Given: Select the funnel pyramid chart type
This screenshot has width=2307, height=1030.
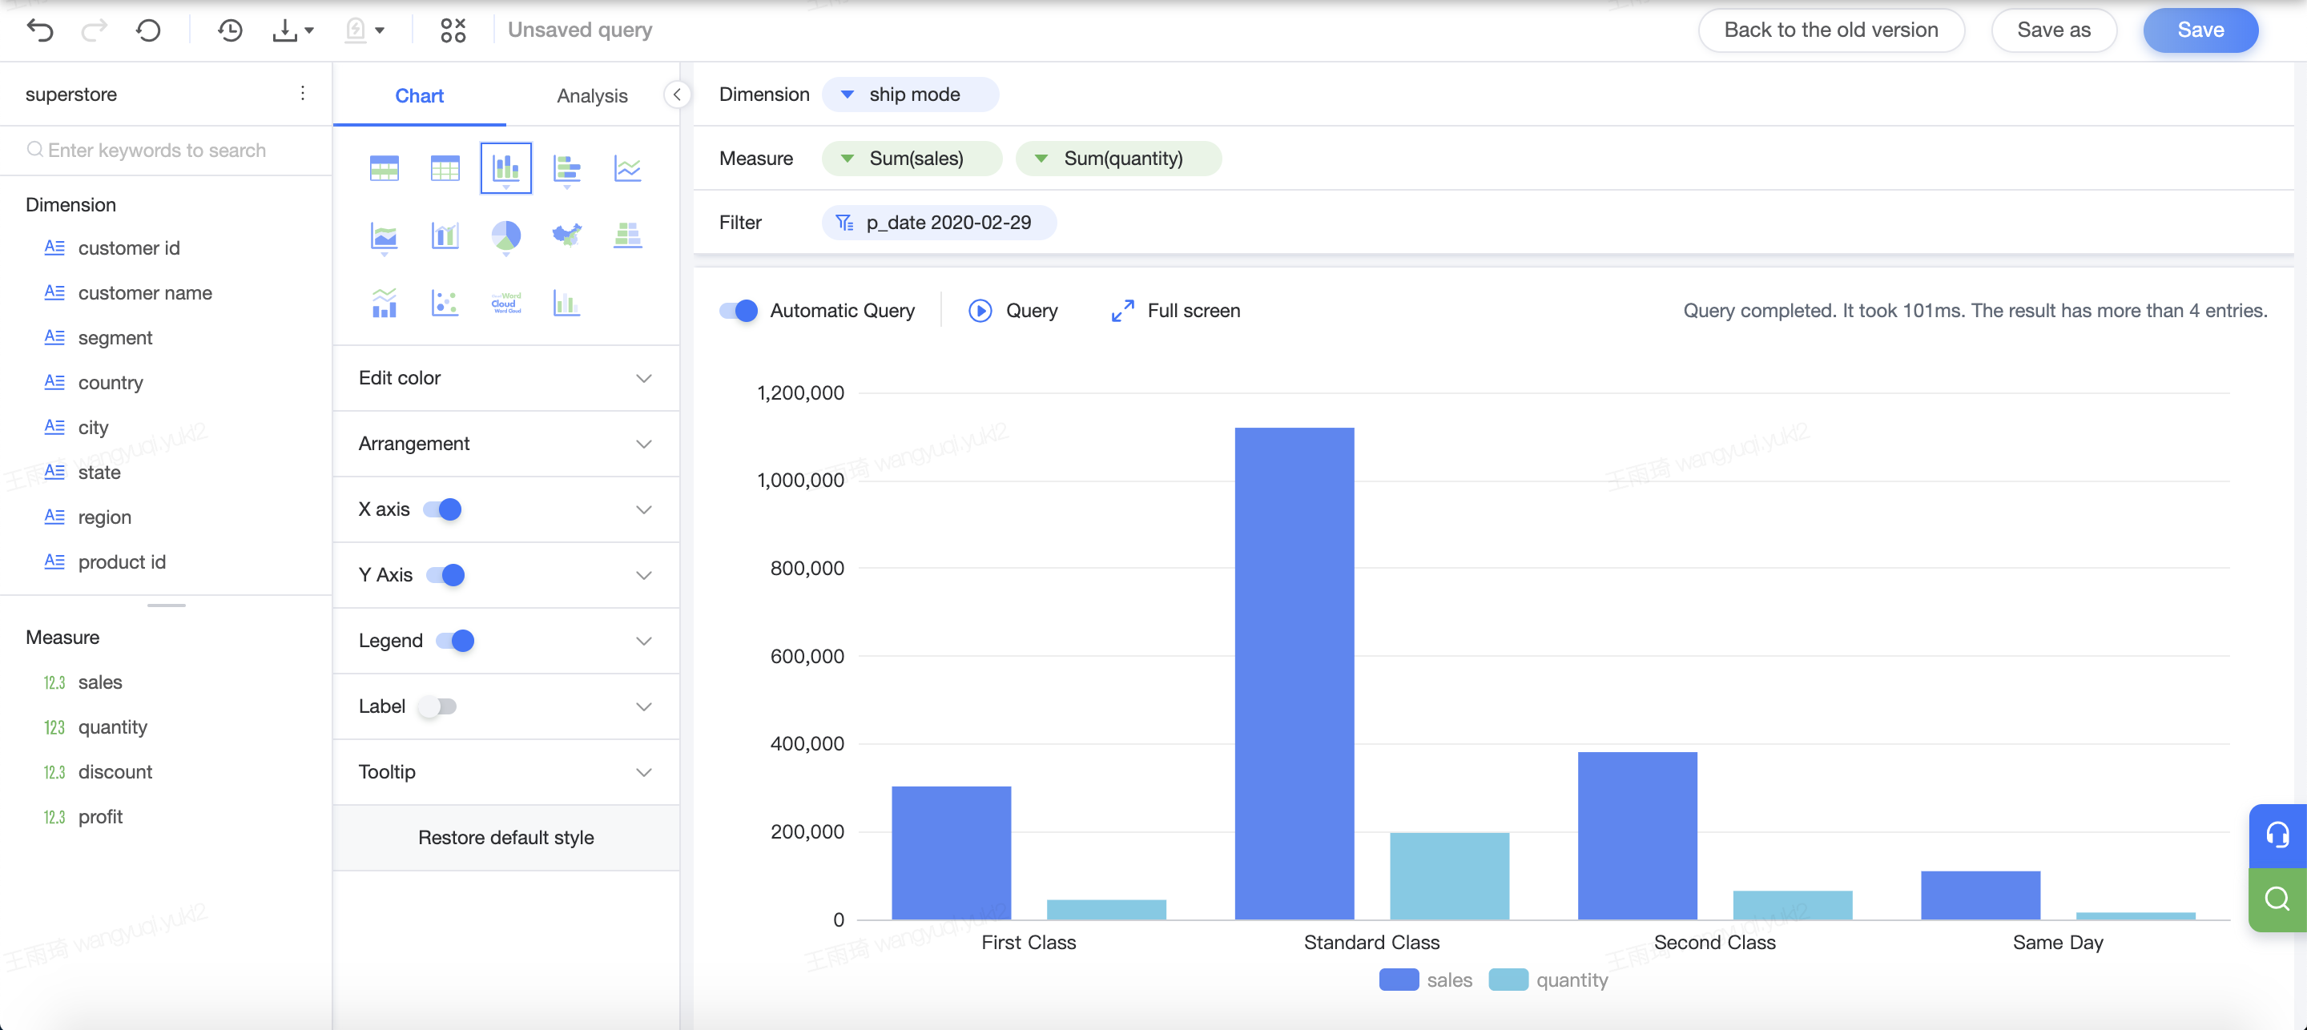Looking at the screenshot, I should click(x=628, y=235).
